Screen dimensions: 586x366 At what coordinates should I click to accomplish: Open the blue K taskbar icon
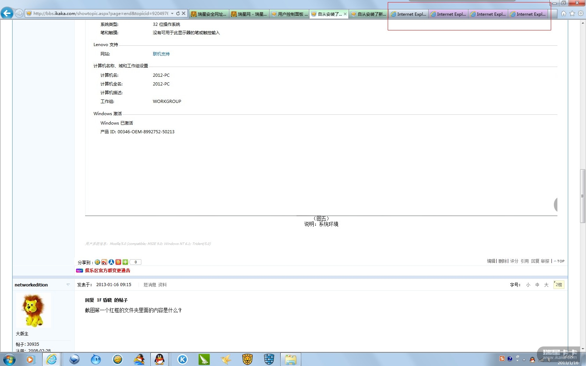pos(183,359)
